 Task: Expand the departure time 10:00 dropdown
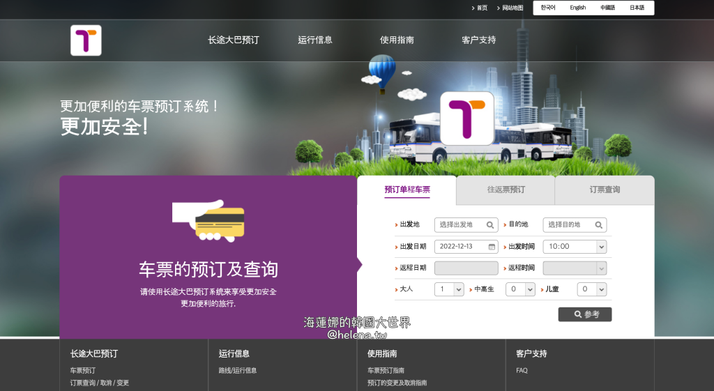tap(600, 247)
